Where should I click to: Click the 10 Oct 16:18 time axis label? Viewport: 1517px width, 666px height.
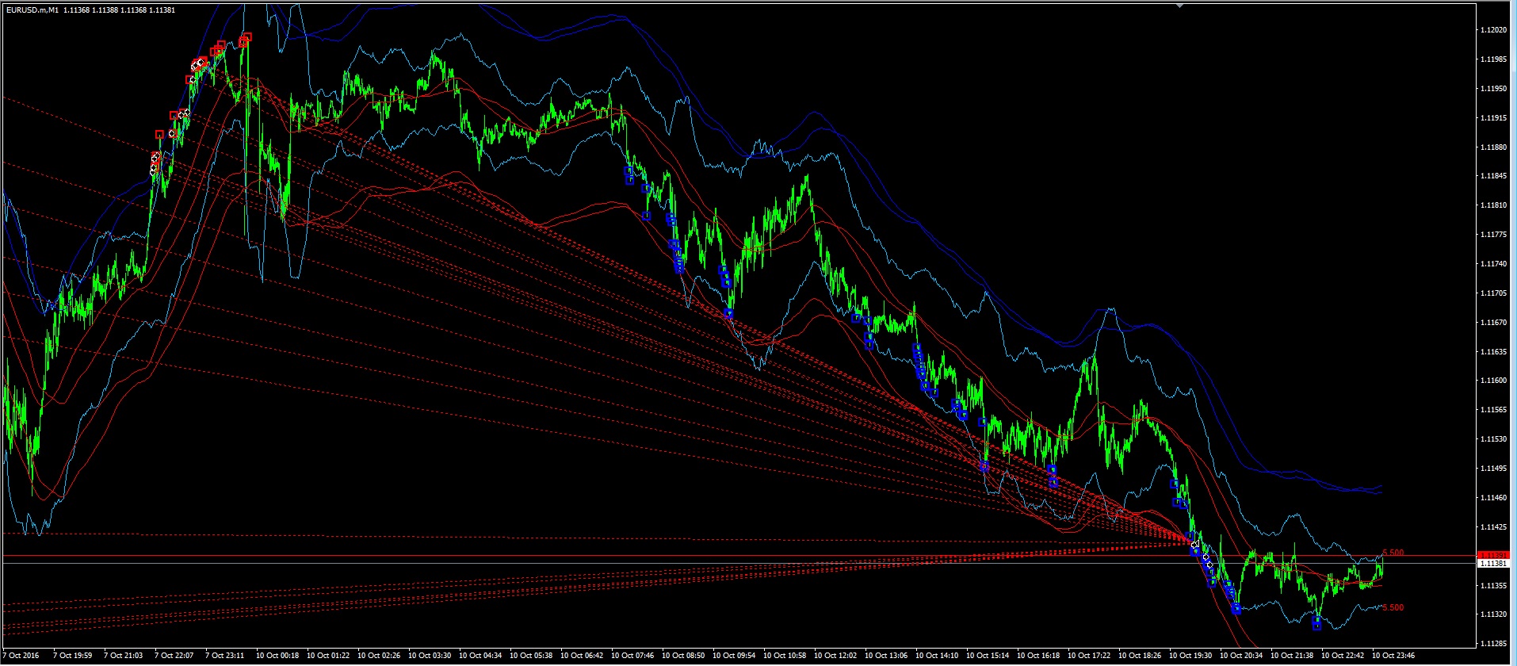[x=1038, y=656]
